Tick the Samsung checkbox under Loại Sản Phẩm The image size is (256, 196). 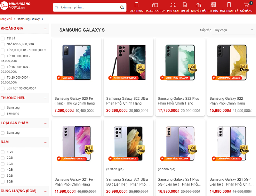tap(3, 133)
